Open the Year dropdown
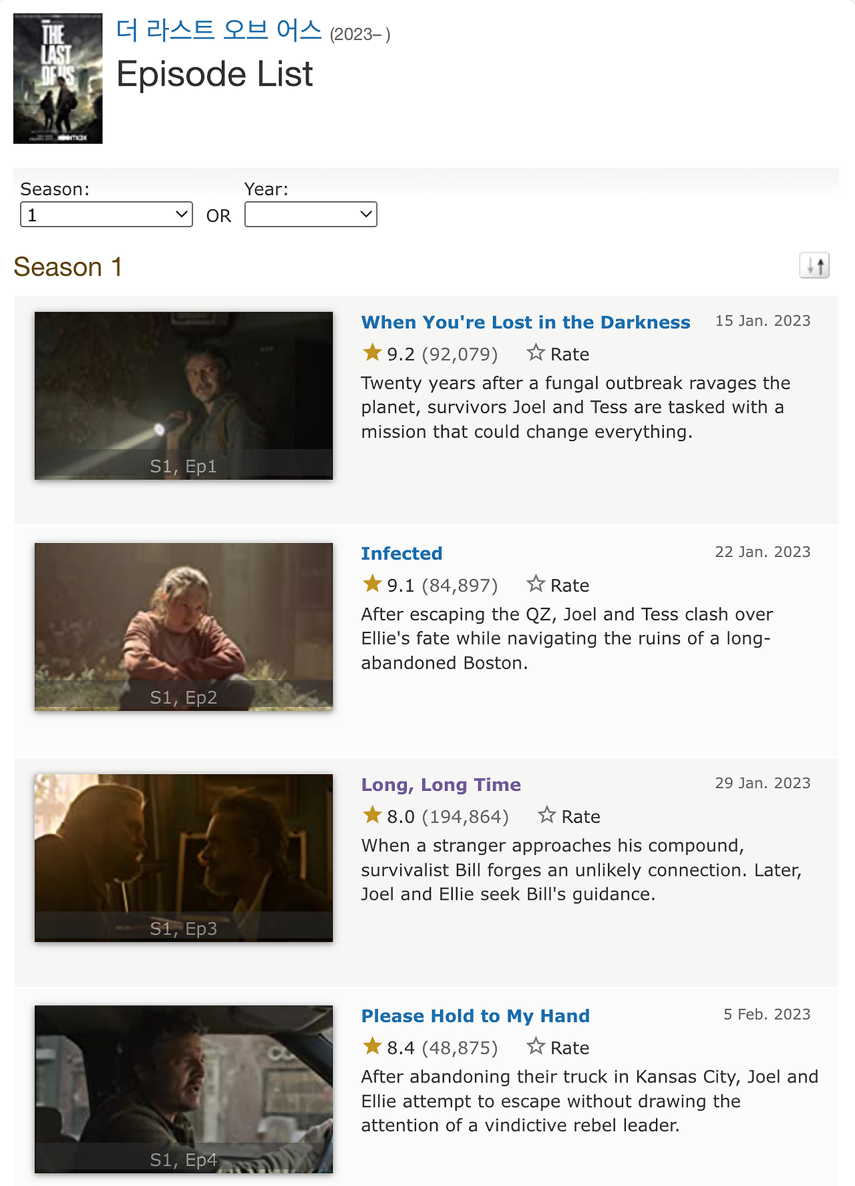Image resolution: width=855 pixels, height=1186 pixels. click(x=311, y=215)
